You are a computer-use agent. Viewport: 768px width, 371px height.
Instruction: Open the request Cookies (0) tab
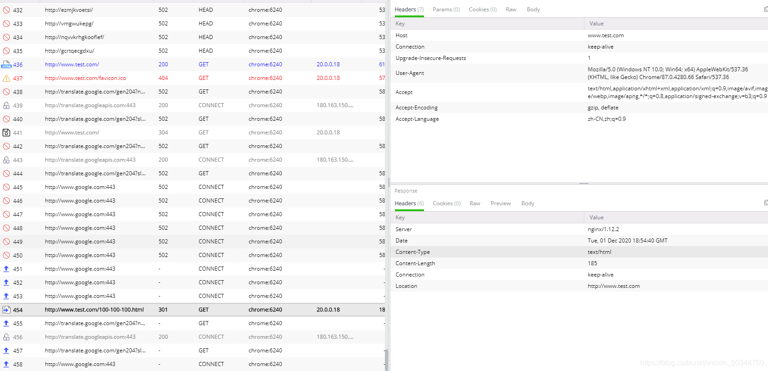(483, 10)
